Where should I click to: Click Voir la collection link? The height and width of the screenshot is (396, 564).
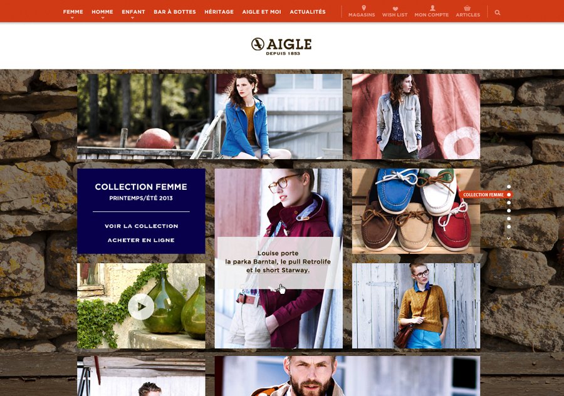(x=142, y=226)
